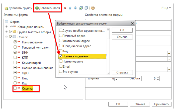
Task: Move element up with blue arrow icon
Action: pos(70,8)
